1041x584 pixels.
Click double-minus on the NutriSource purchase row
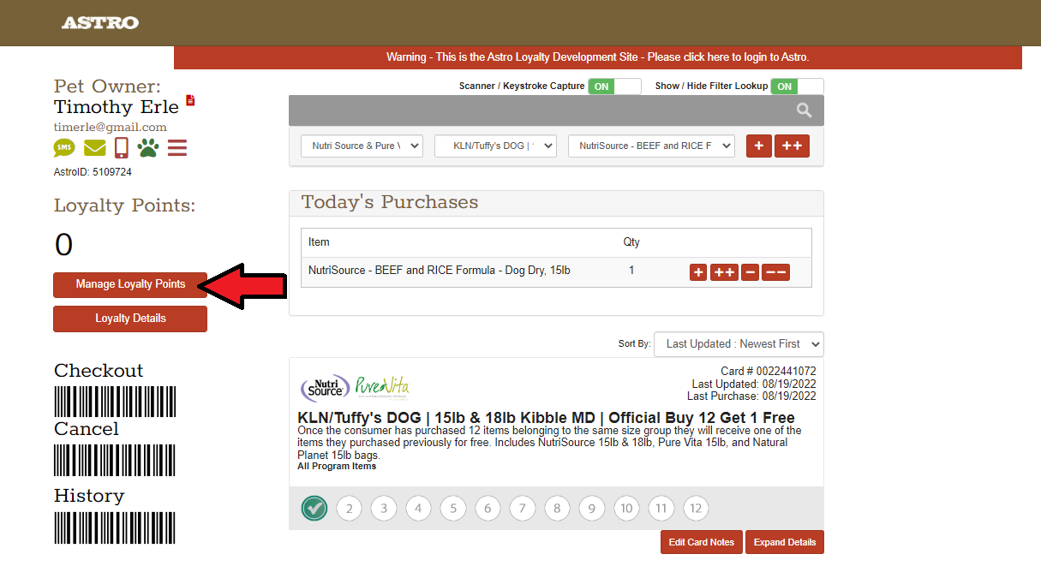point(775,272)
